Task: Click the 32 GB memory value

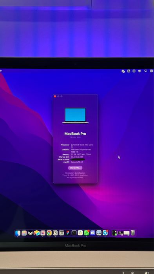Action: (81, 155)
